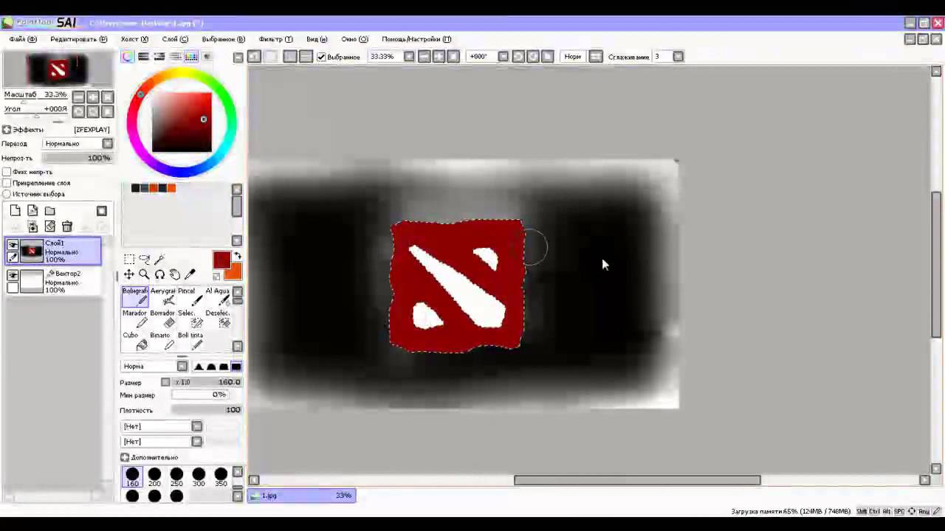Choose the Pincel brush tool

click(190, 296)
